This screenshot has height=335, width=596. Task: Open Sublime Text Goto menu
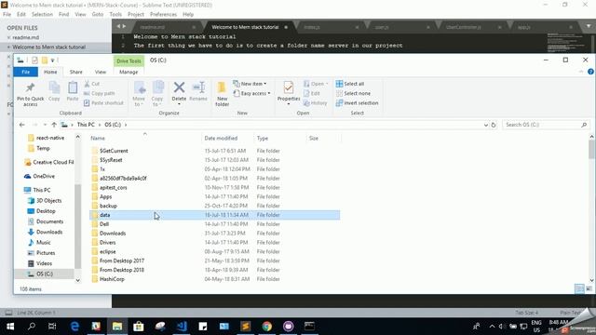pos(97,14)
